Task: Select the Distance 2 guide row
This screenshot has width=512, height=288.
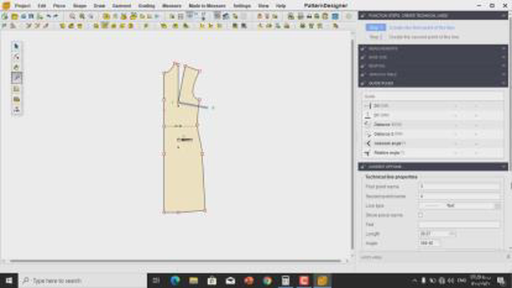Action: tap(433, 134)
